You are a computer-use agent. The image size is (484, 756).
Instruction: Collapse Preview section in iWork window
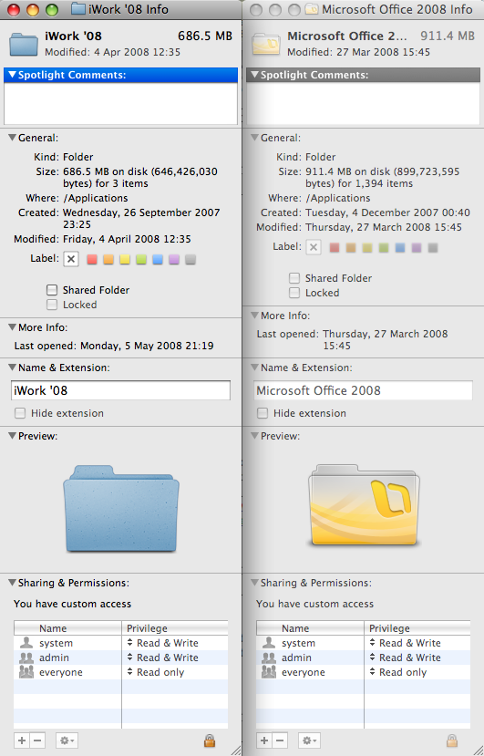point(12,436)
